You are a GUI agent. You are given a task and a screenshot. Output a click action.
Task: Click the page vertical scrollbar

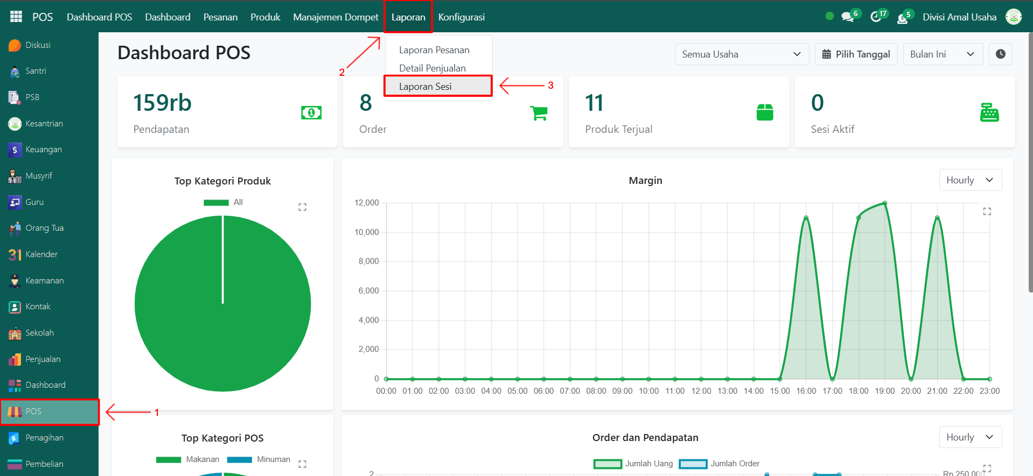tap(1030, 161)
